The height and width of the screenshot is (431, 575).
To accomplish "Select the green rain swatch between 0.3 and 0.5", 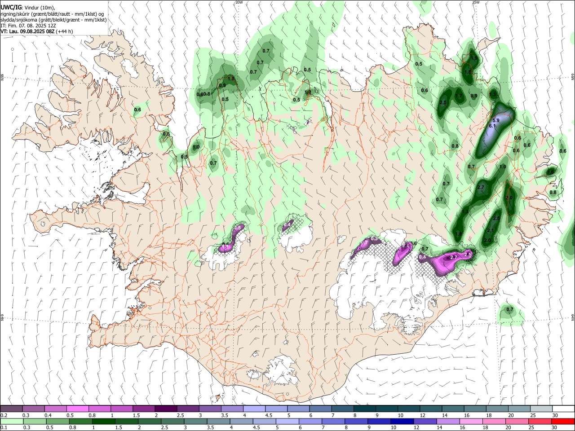I will (35, 421).
